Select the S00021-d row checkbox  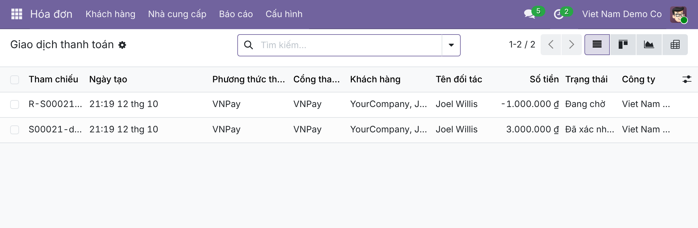(15, 130)
